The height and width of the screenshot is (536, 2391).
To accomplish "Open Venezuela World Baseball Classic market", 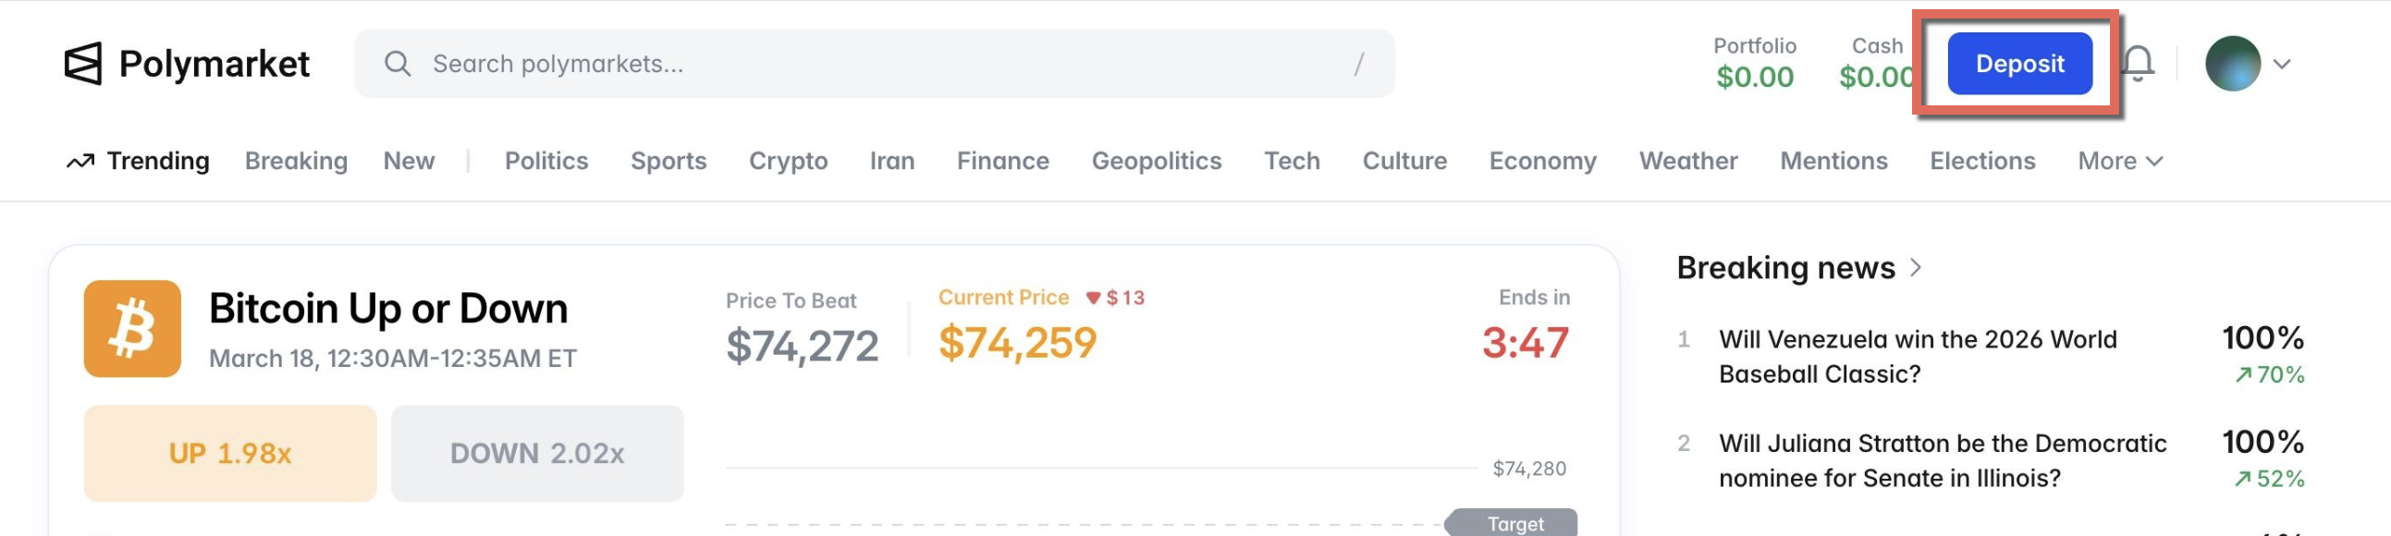I will click(1917, 356).
